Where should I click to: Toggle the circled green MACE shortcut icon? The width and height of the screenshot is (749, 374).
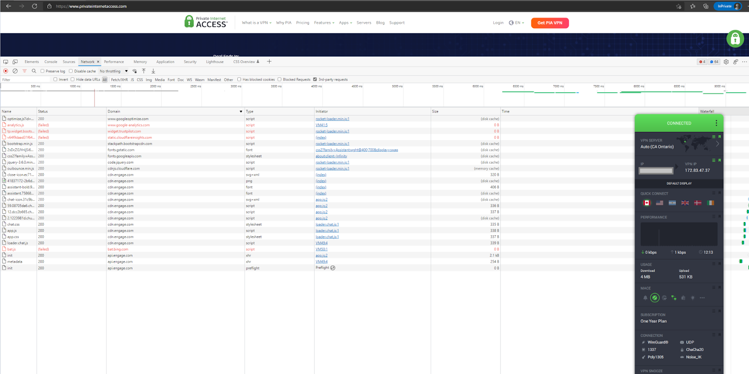click(x=655, y=298)
